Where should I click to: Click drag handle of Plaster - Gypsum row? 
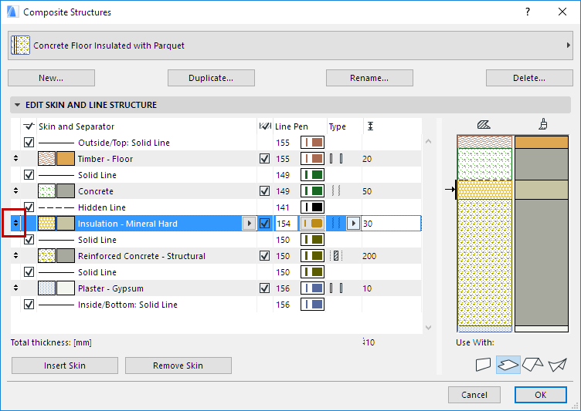(15, 288)
